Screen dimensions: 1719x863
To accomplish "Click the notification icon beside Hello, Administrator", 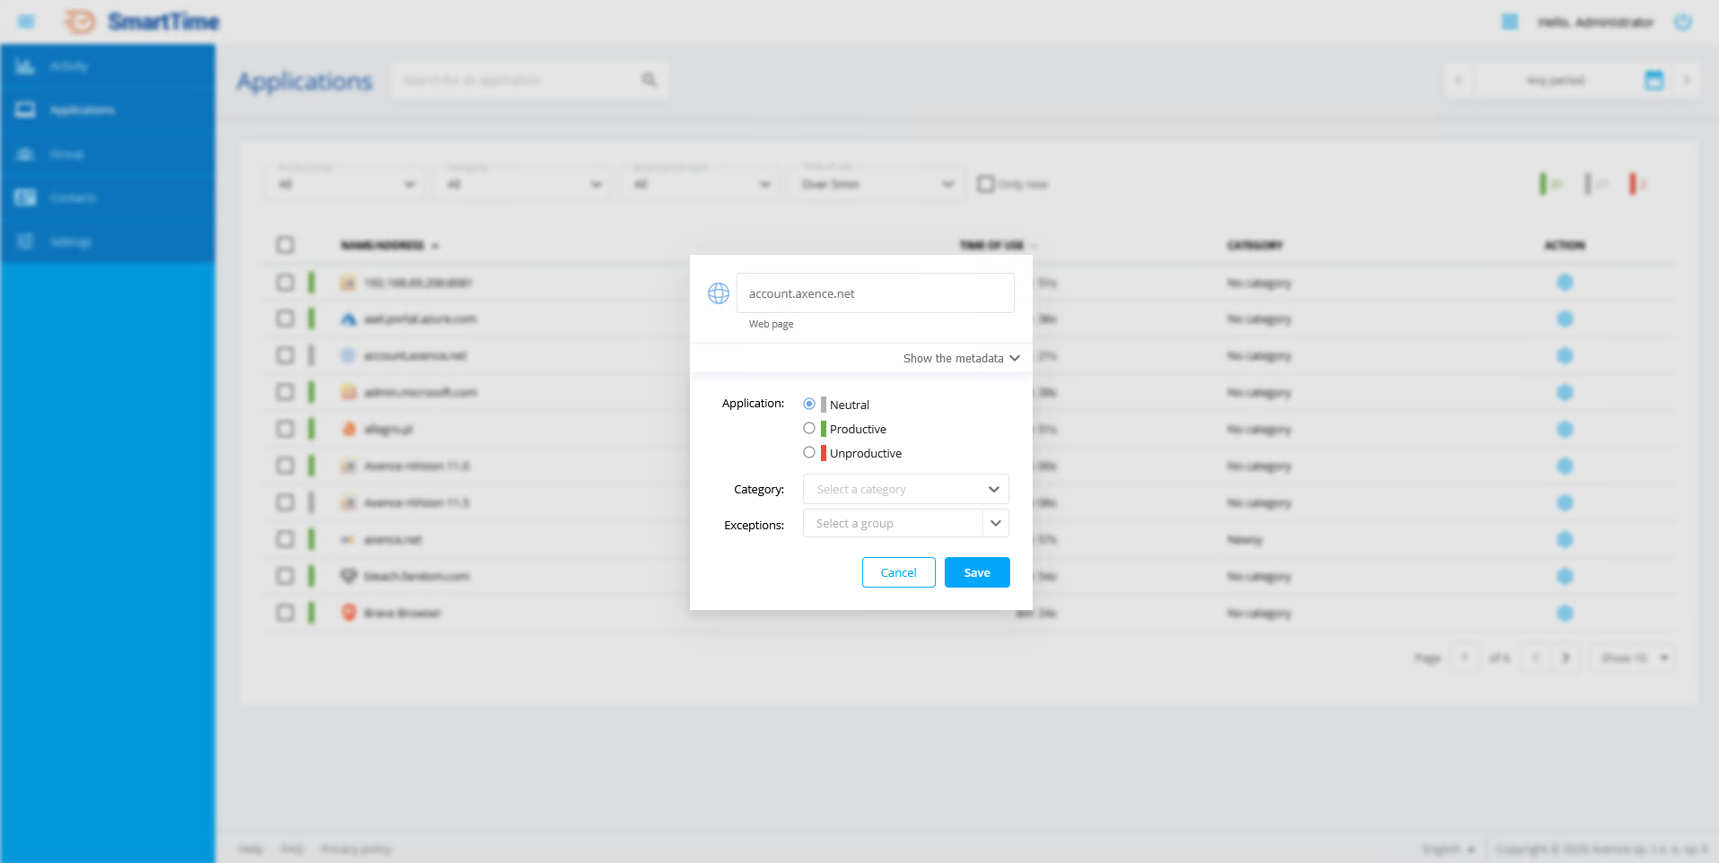I will click(x=1510, y=22).
